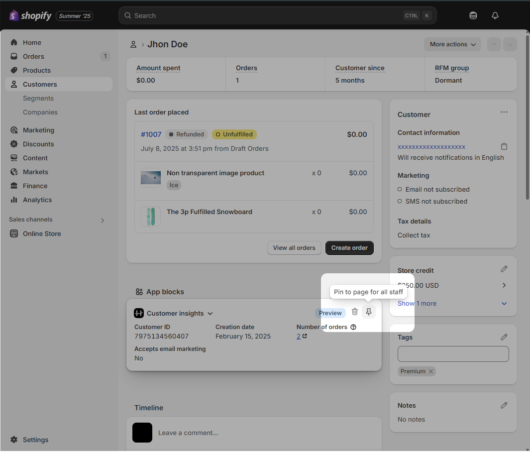Click the Tags input field
530x454 pixels.
453,354
